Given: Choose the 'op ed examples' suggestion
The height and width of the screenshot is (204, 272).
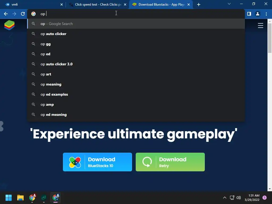Looking at the screenshot, I should 136,94.
